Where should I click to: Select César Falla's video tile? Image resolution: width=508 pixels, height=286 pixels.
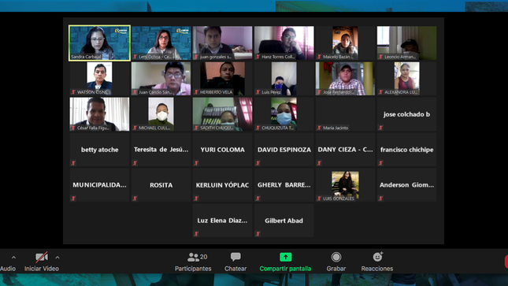(99, 114)
